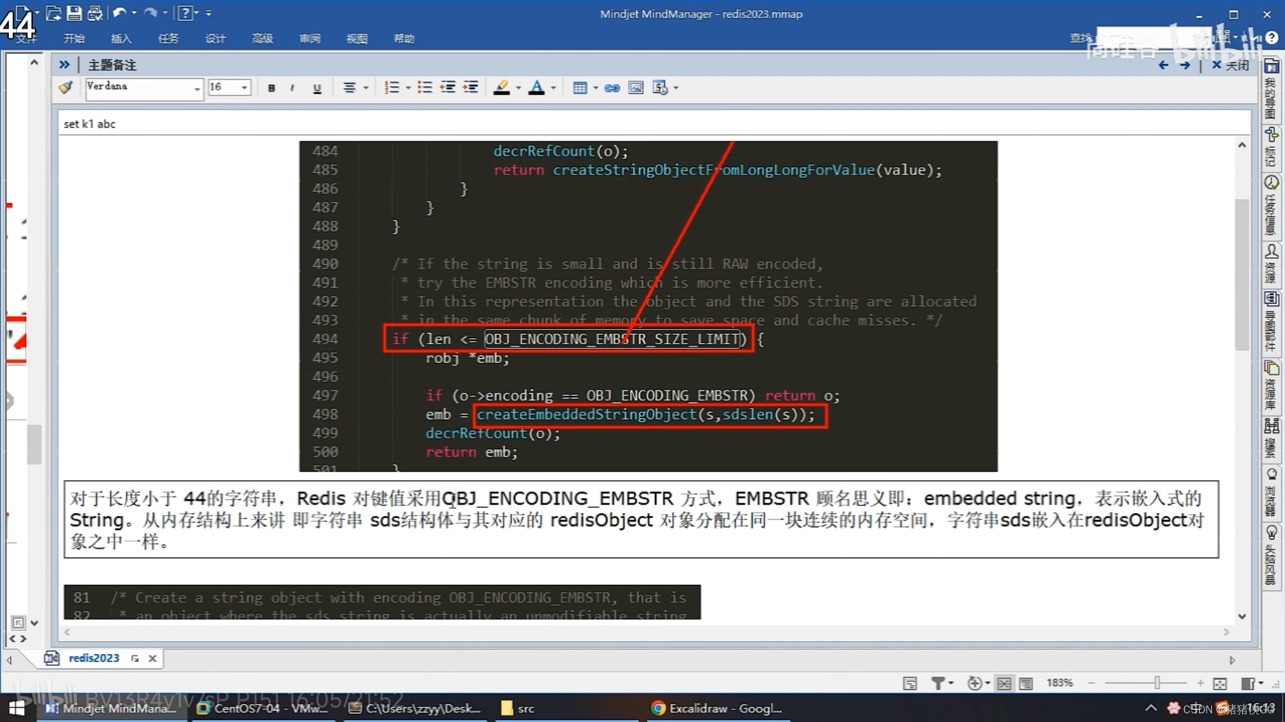Image resolution: width=1285 pixels, height=722 pixels.
Task: Click the decrease indent icon
Action: click(x=448, y=88)
